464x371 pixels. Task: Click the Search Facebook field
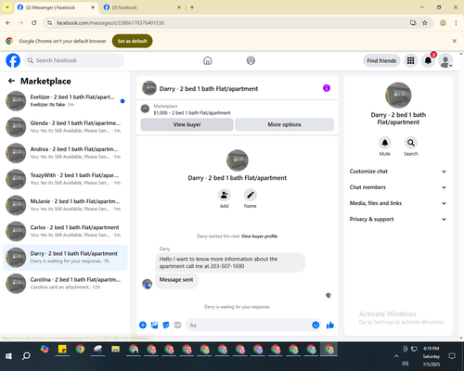click(74, 60)
